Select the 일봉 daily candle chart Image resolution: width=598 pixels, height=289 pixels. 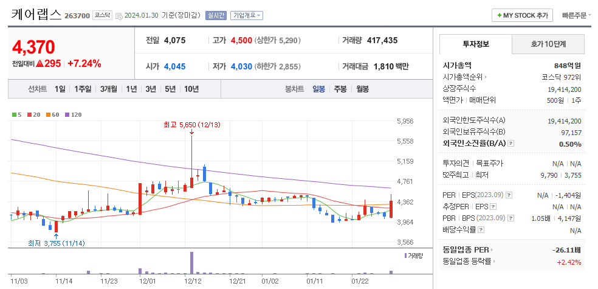pos(319,89)
